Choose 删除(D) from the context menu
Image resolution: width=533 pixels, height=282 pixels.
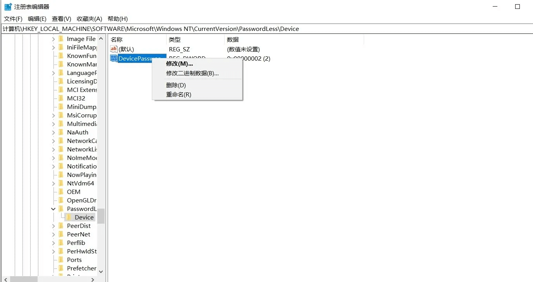[x=176, y=85]
